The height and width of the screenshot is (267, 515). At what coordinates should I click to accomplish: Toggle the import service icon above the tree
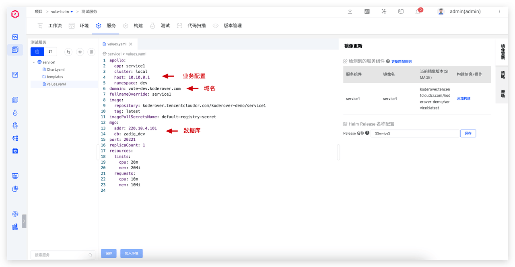click(x=68, y=52)
